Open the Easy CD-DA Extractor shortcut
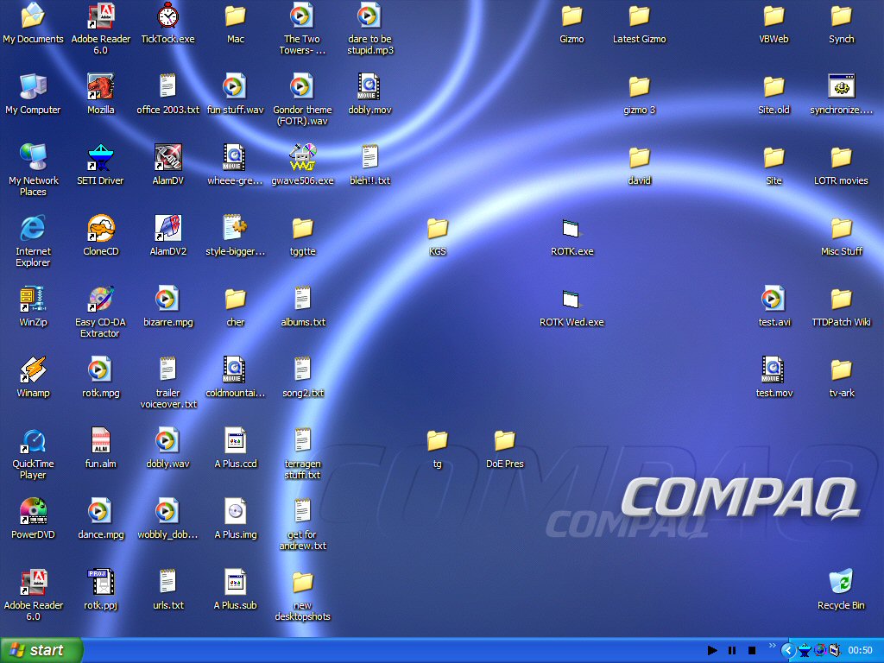 100,300
